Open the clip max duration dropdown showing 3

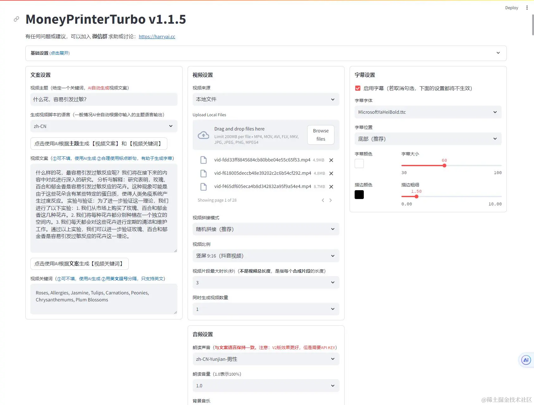[266, 282]
